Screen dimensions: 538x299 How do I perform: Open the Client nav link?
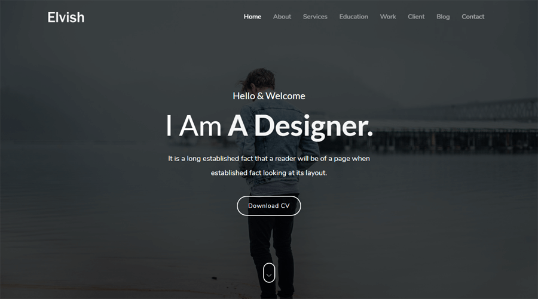coord(416,17)
